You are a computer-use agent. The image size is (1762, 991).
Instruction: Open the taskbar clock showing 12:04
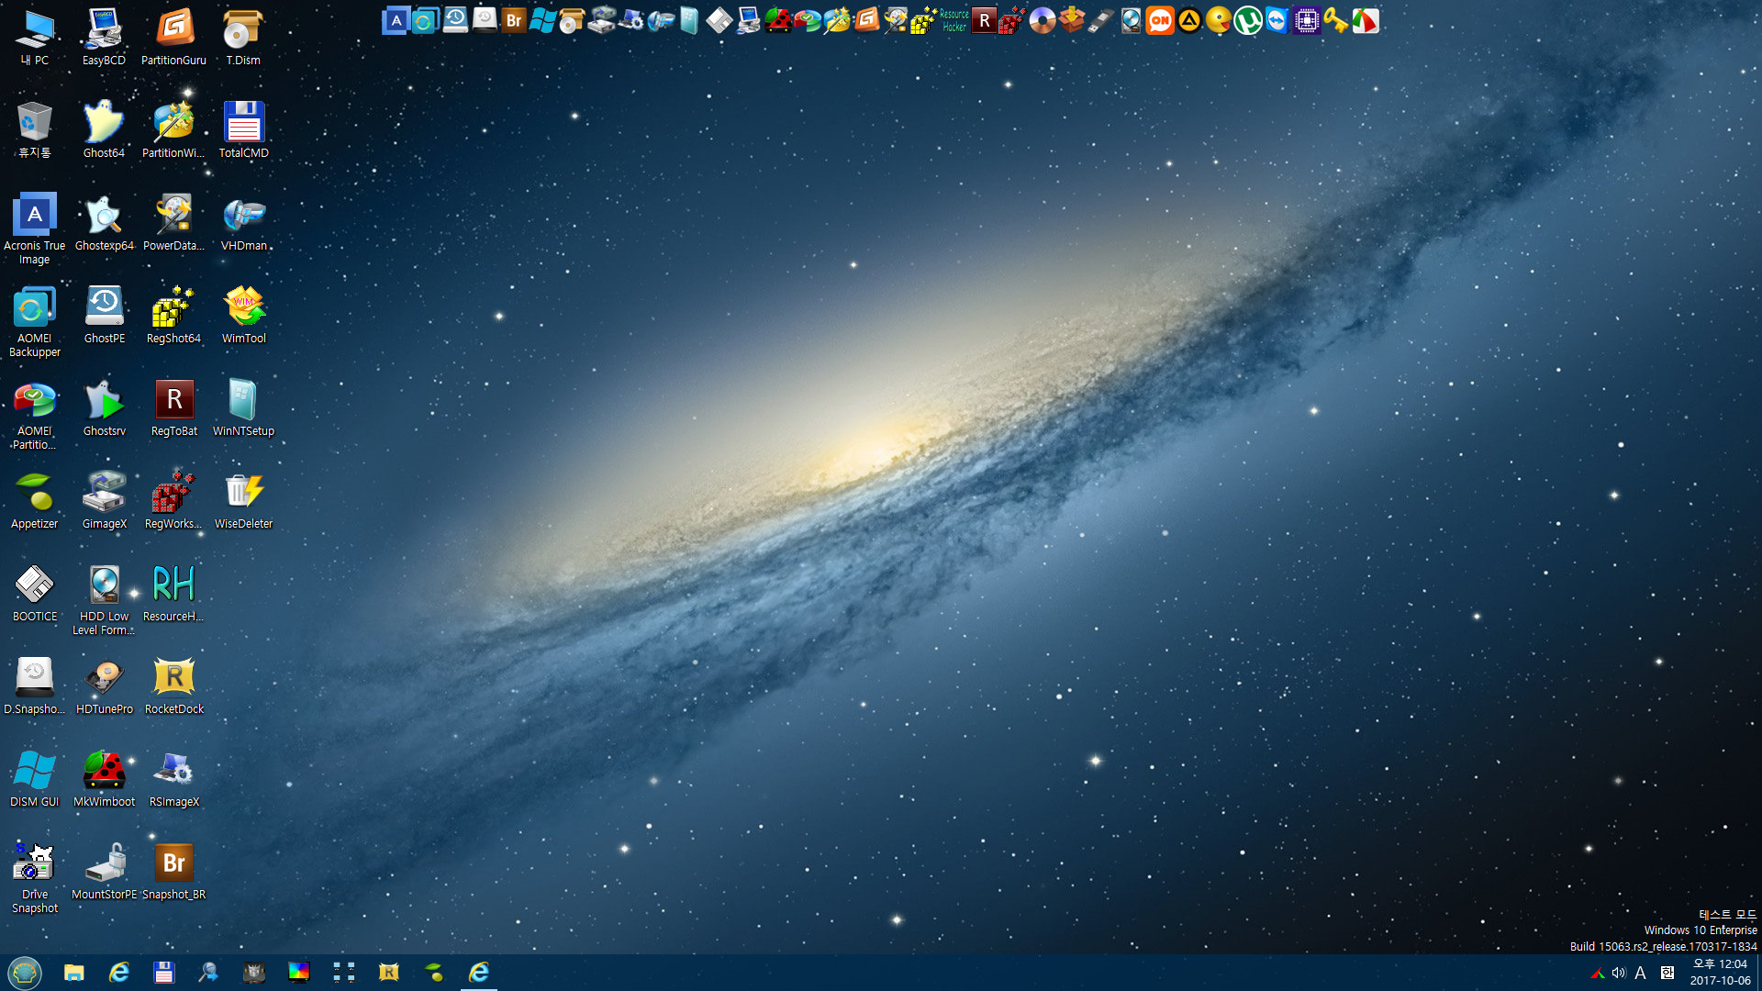click(x=1721, y=973)
